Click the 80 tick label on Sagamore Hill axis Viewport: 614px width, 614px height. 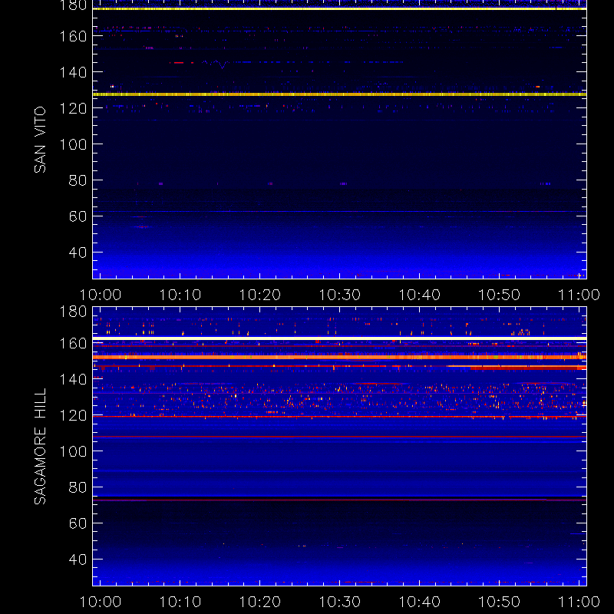pyautogui.click(x=78, y=487)
